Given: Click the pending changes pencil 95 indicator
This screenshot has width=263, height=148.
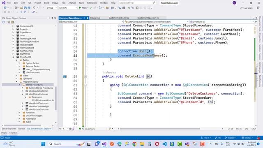Looking at the screenshot, I should (218, 138).
